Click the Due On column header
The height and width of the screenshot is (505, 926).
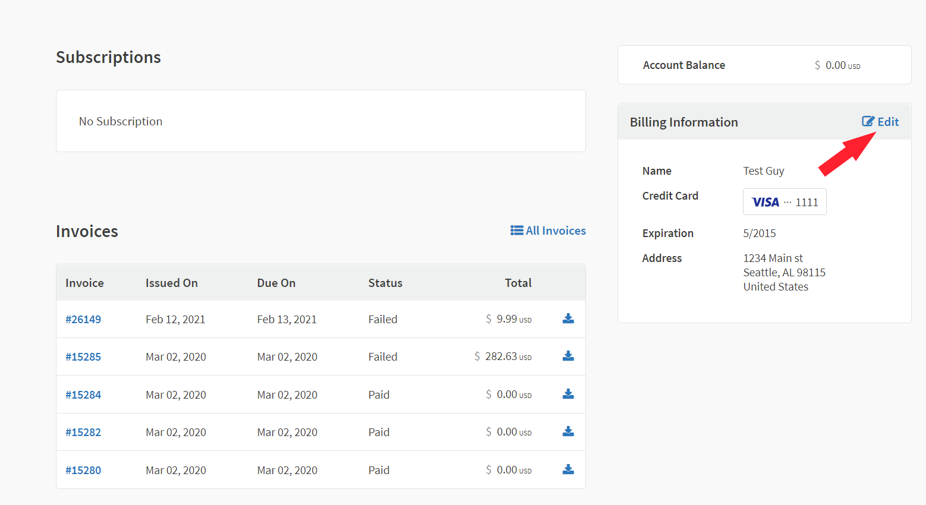(x=276, y=283)
